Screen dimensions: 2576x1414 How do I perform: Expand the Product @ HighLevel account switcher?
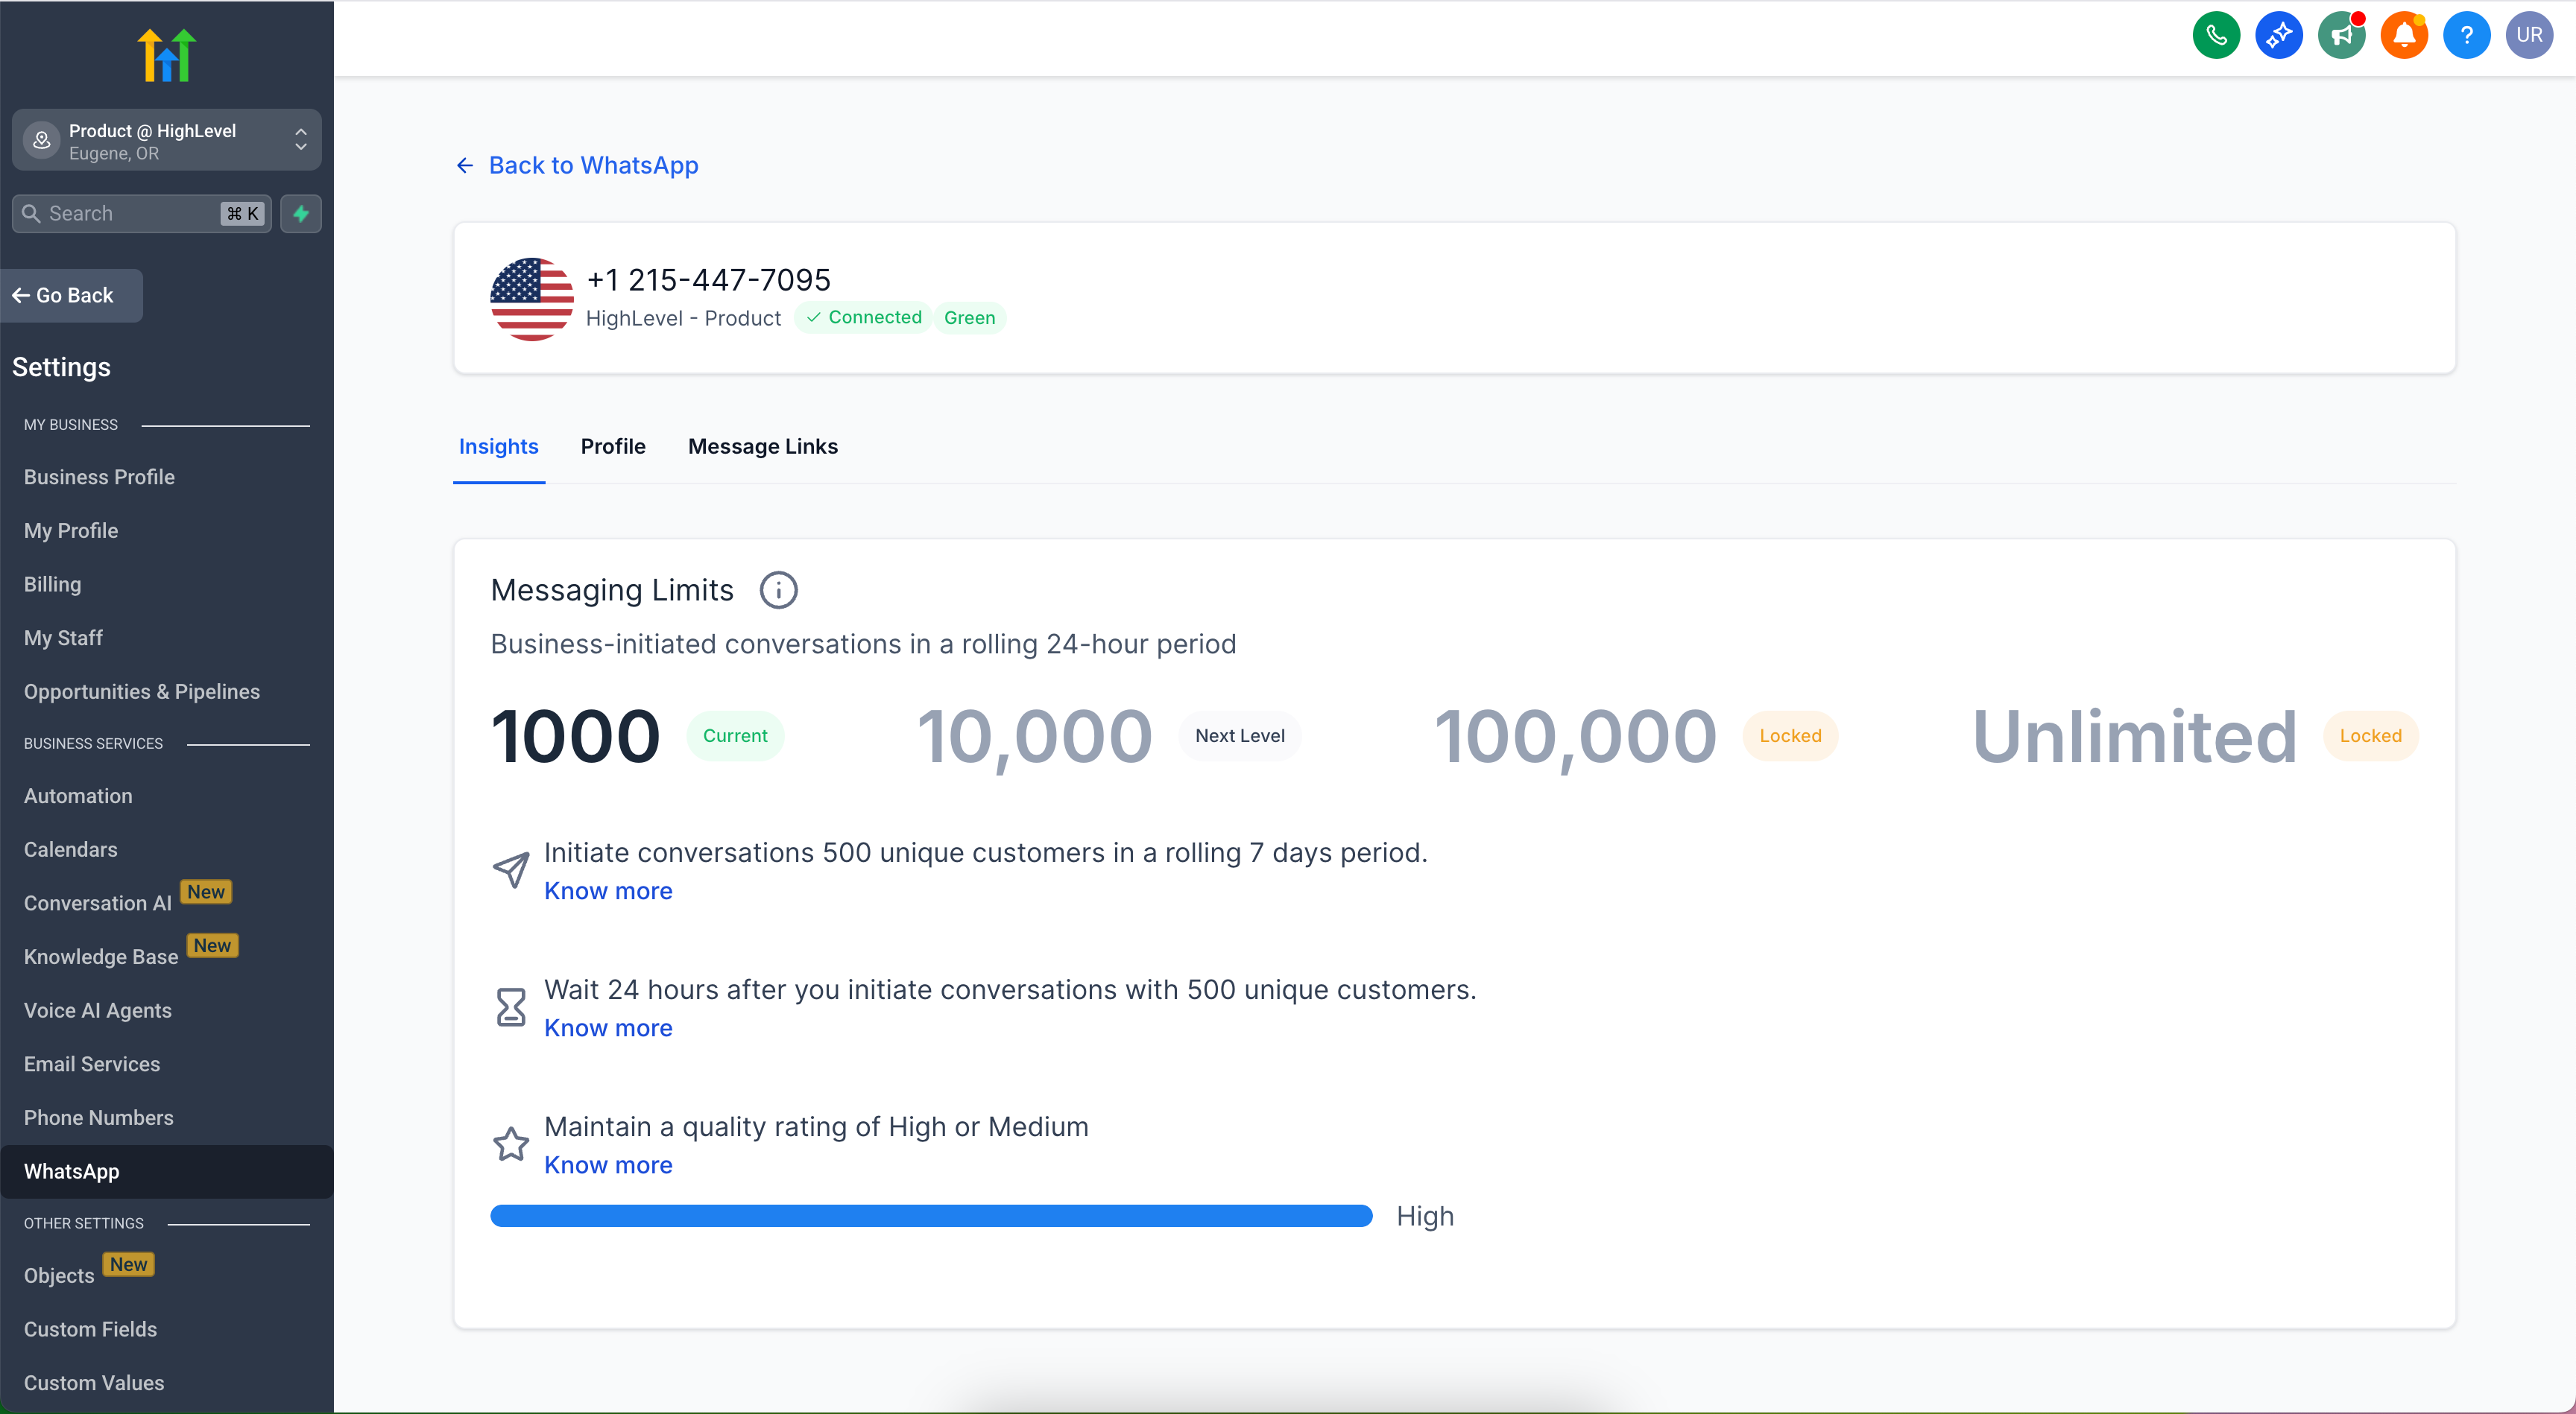[167, 140]
